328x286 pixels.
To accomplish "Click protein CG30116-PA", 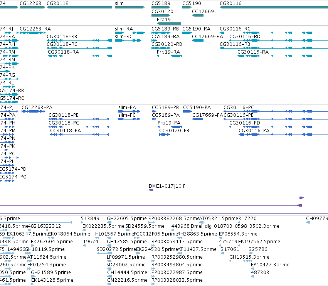I will pyautogui.click(x=254, y=131).
